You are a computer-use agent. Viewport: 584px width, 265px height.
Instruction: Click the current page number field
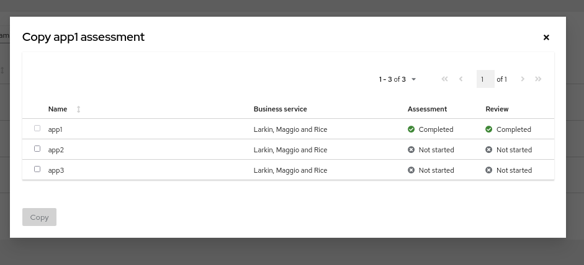(485, 79)
